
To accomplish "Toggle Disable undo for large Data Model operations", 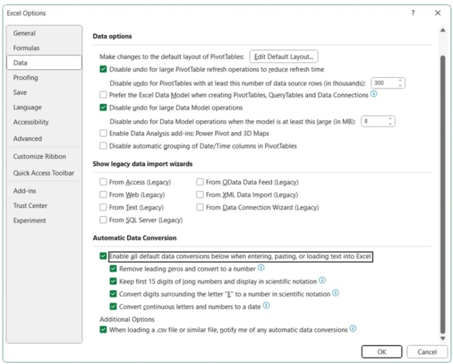I will (x=103, y=107).
